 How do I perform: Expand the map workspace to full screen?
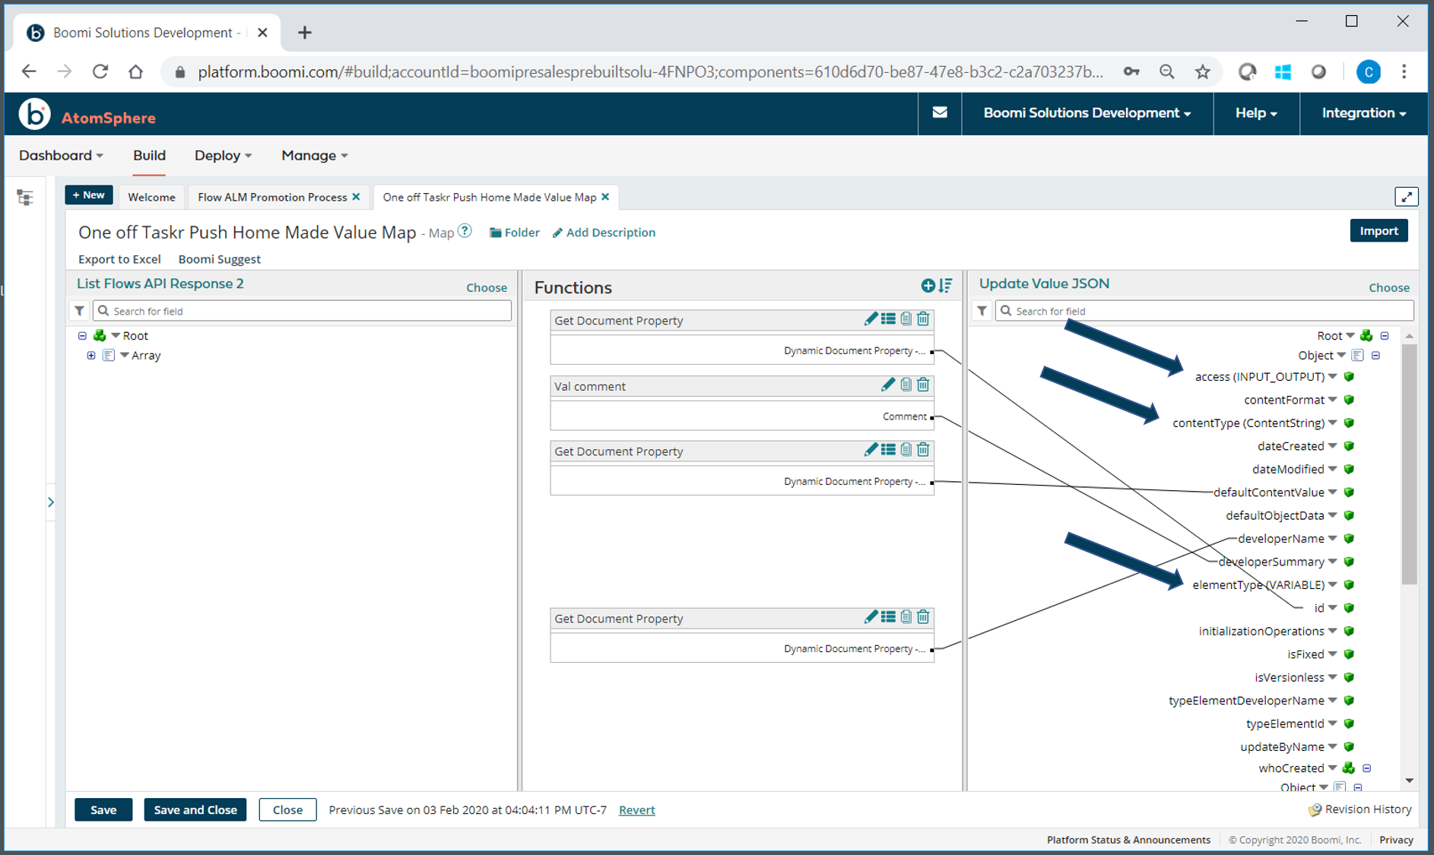tap(1407, 196)
